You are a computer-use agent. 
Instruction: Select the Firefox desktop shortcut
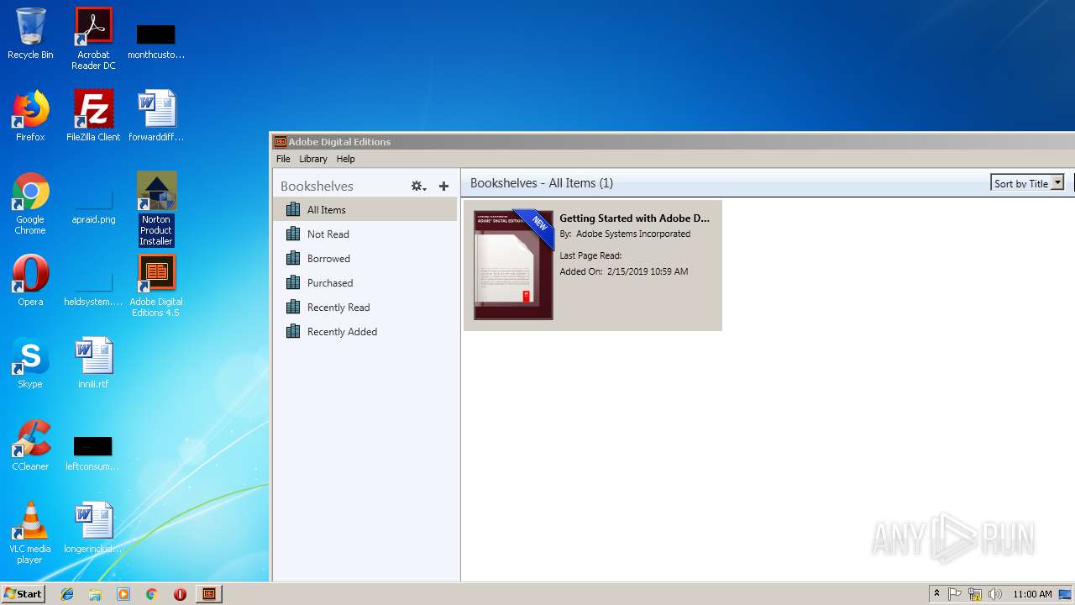tap(30, 116)
